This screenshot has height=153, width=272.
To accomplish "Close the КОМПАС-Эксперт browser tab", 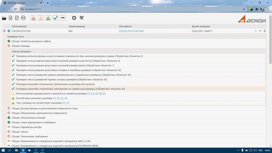I will click(41, 3).
